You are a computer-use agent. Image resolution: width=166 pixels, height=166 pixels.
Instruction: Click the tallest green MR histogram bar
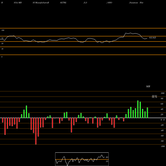pyautogui.click(x=138, y=109)
